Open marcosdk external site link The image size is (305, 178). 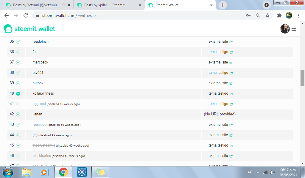(x=221, y=62)
